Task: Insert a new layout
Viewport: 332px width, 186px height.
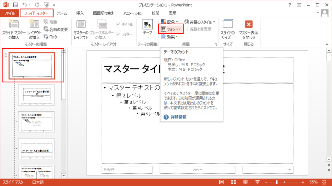Action: (x=34, y=29)
